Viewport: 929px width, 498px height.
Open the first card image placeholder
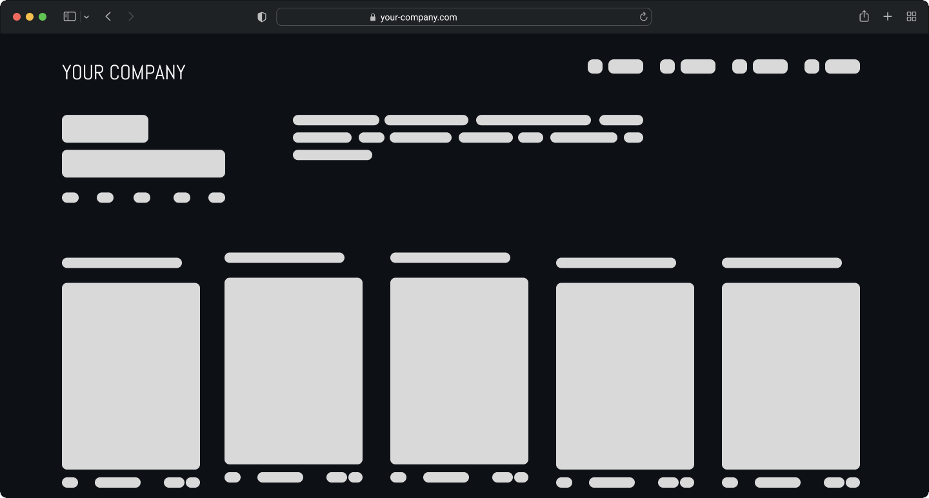point(131,376)
